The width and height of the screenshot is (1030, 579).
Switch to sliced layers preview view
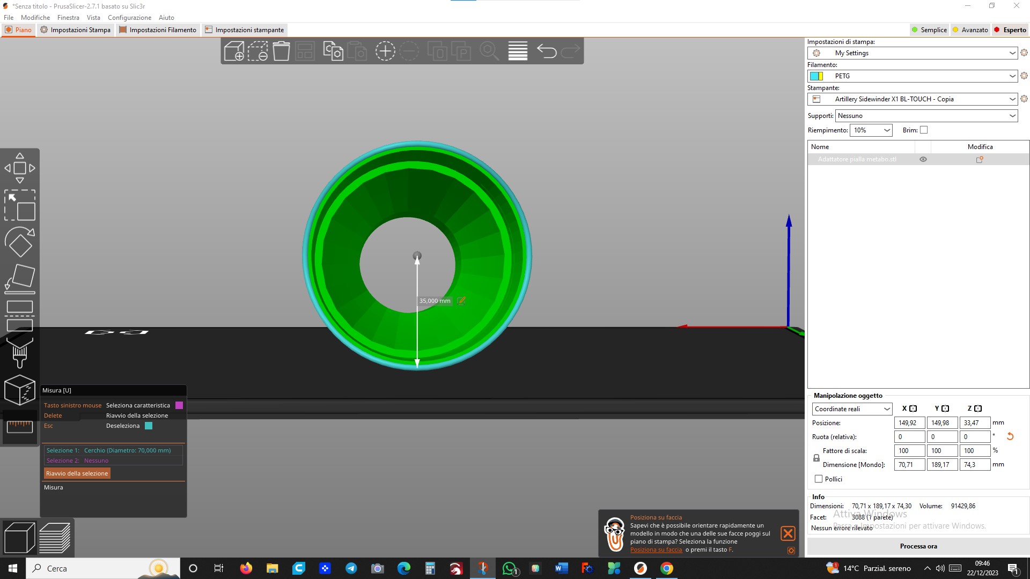[x=55, y=537]
